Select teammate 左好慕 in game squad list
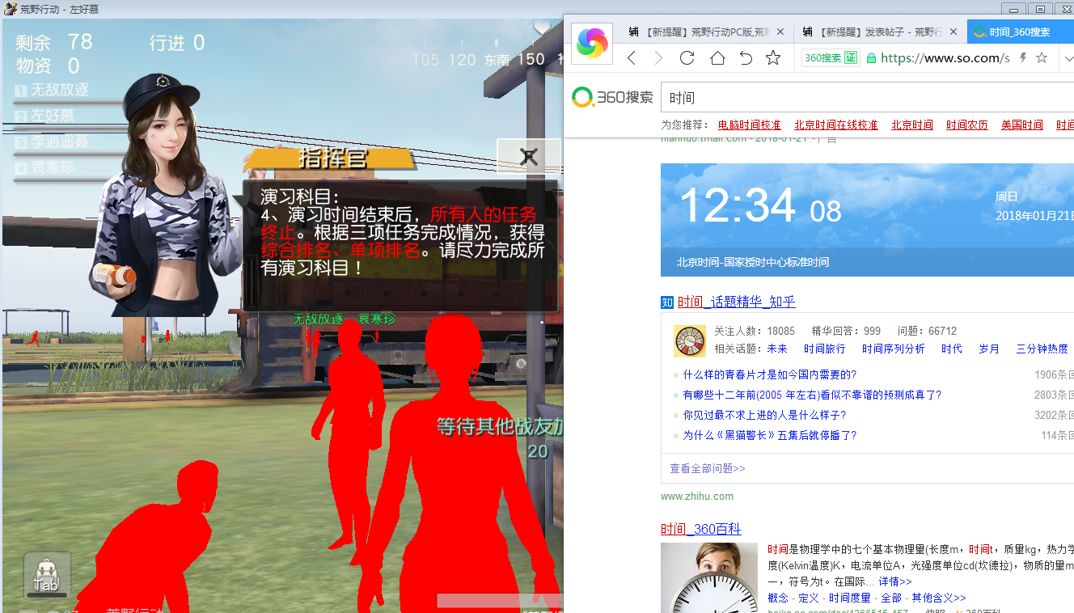 pyautogui.click(x=45, y=116)
